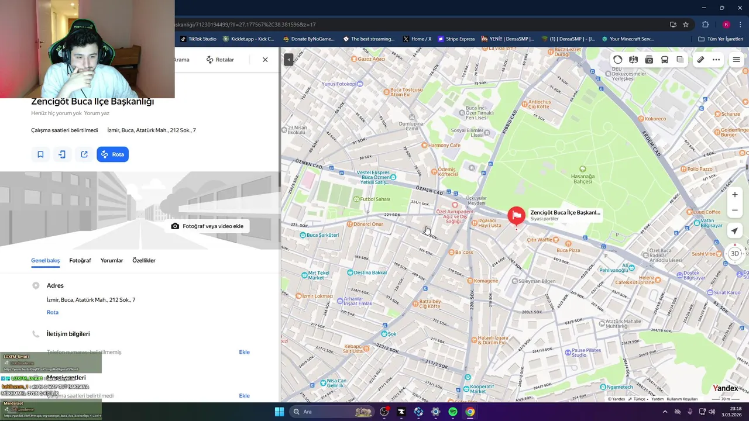Save place with bookmark icon
749x421 pixels.
point(40,154)
